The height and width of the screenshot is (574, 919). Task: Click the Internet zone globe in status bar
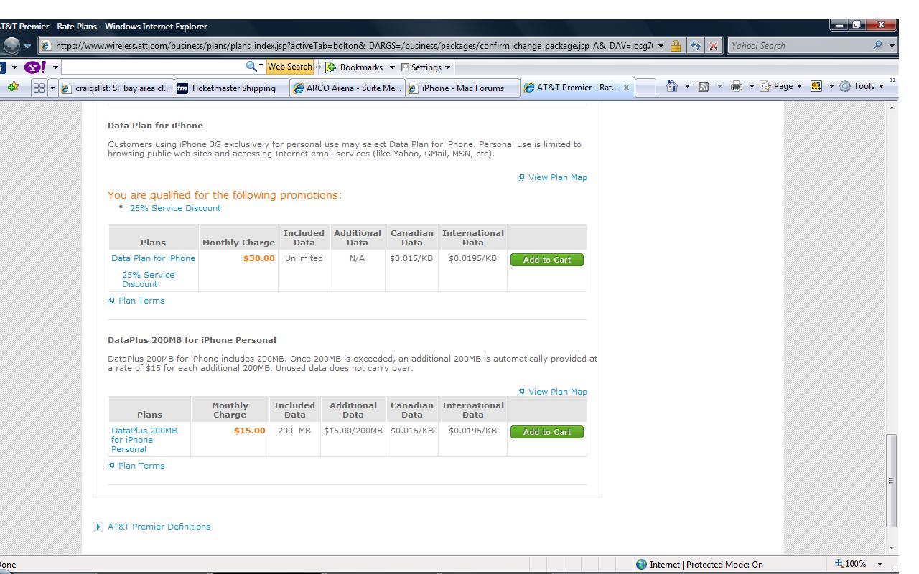(x=641, y=565)
